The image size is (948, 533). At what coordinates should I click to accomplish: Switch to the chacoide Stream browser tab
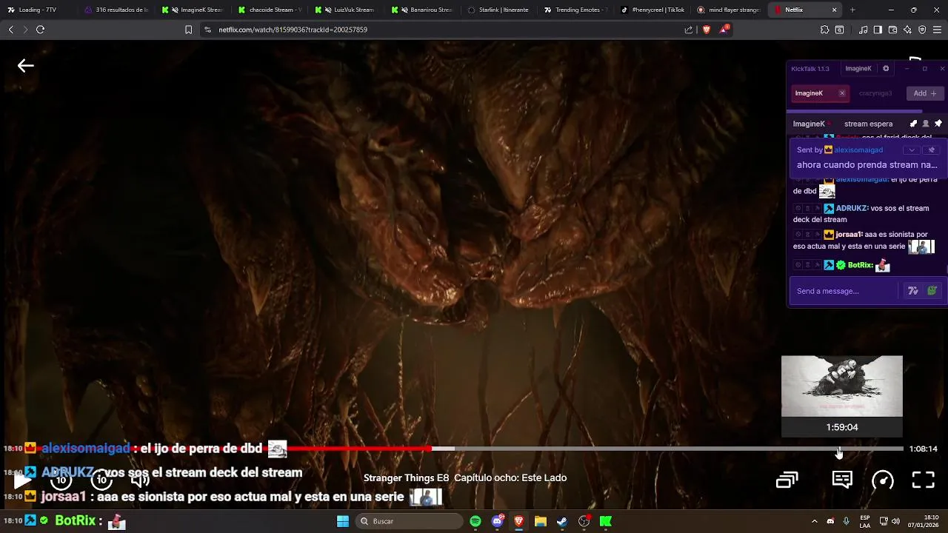(x=270, y=10)
